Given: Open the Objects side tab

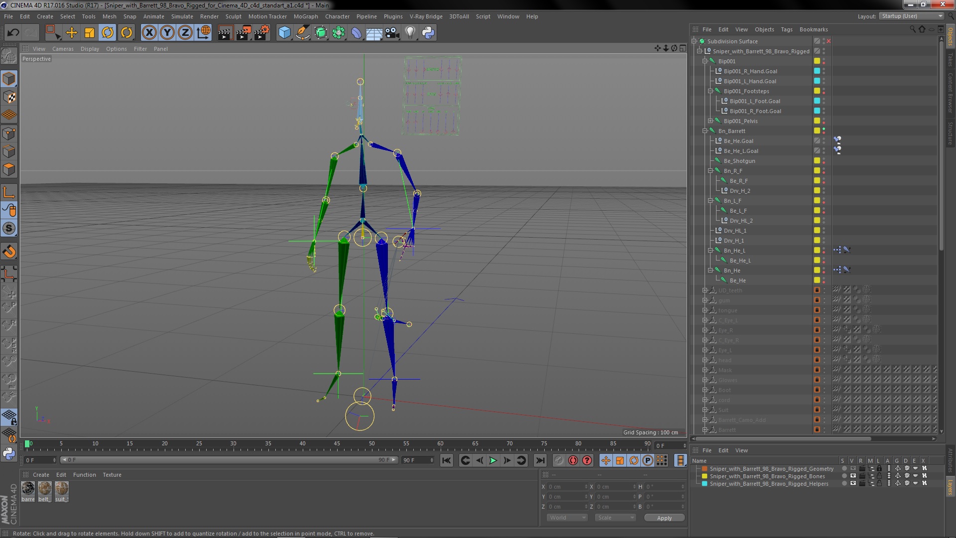Looking at the screenshot, I should [x=951, y=36].
